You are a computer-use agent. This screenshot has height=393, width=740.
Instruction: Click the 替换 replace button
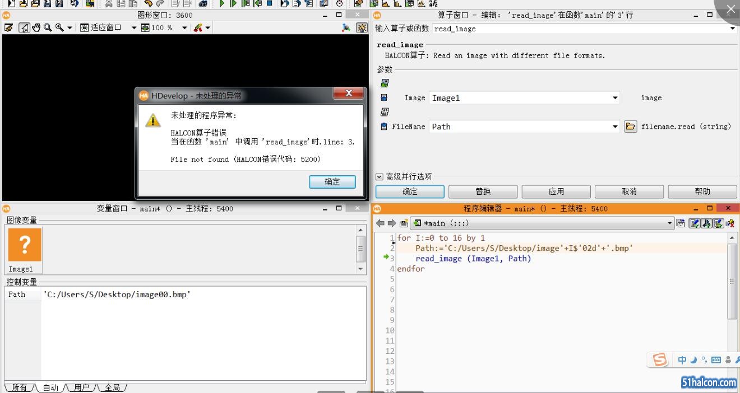click(x=483, y=191)
